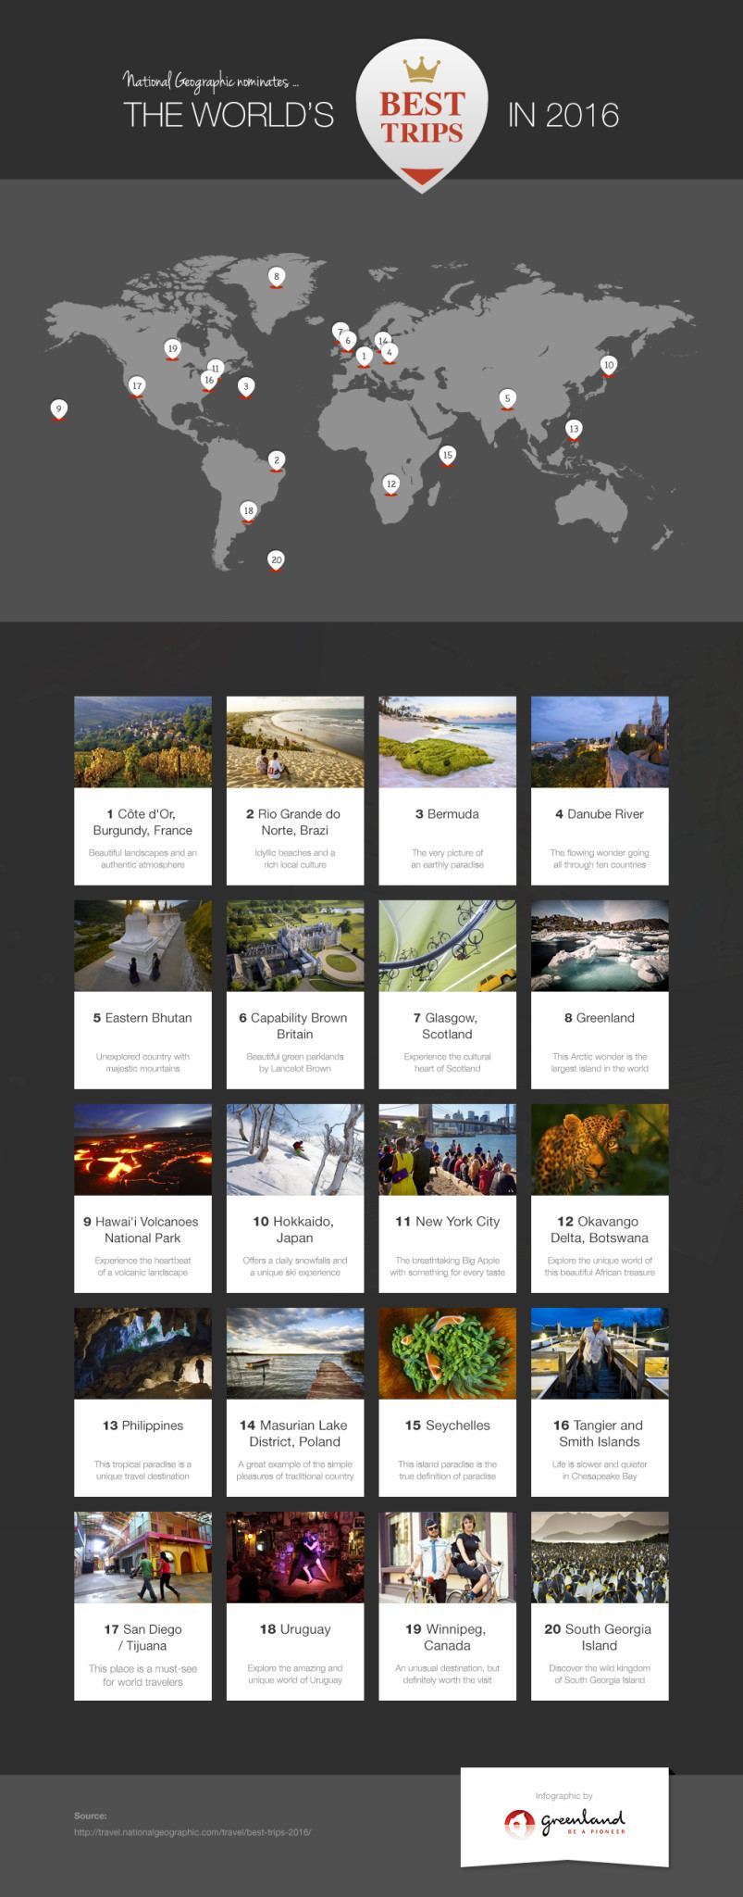Open the National Geographic source URL
Viewport: 743px width, 1897px height.
pos(192,1832)
